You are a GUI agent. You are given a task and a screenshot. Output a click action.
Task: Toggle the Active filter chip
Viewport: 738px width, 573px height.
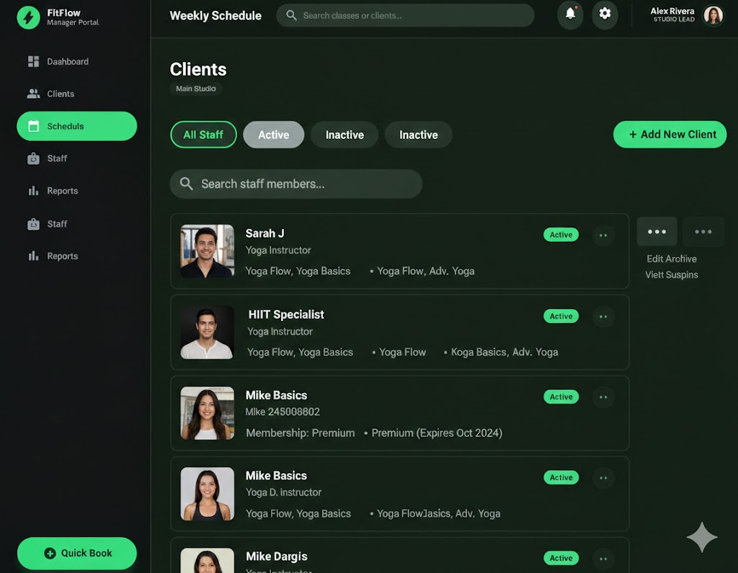click(273, 135)
